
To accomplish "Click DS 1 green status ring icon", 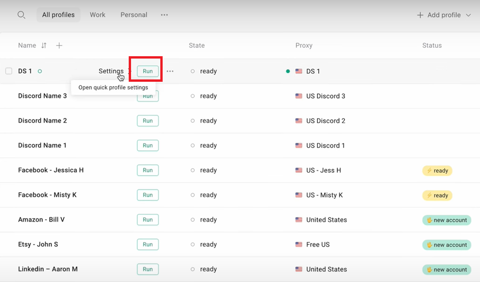I will [x=40, y=71].
